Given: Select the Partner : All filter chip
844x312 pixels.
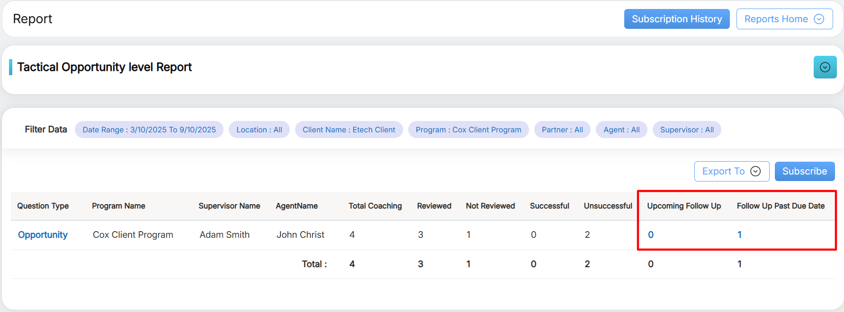Looking at the screenshot, I should pos(562,130).
